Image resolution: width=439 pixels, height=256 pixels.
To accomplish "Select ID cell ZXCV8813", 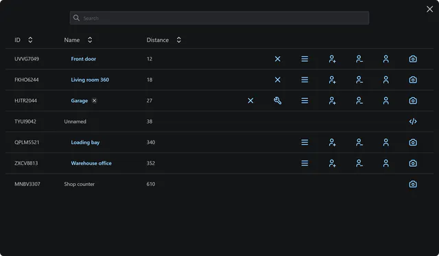I will (x=26, y=163).
